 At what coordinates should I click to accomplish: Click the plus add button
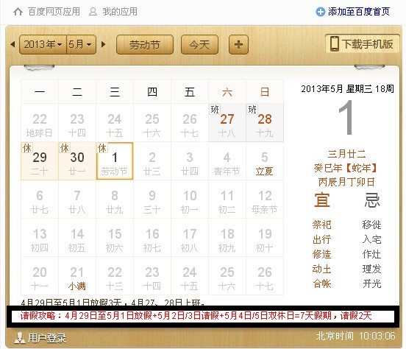(x=238, y=45)
